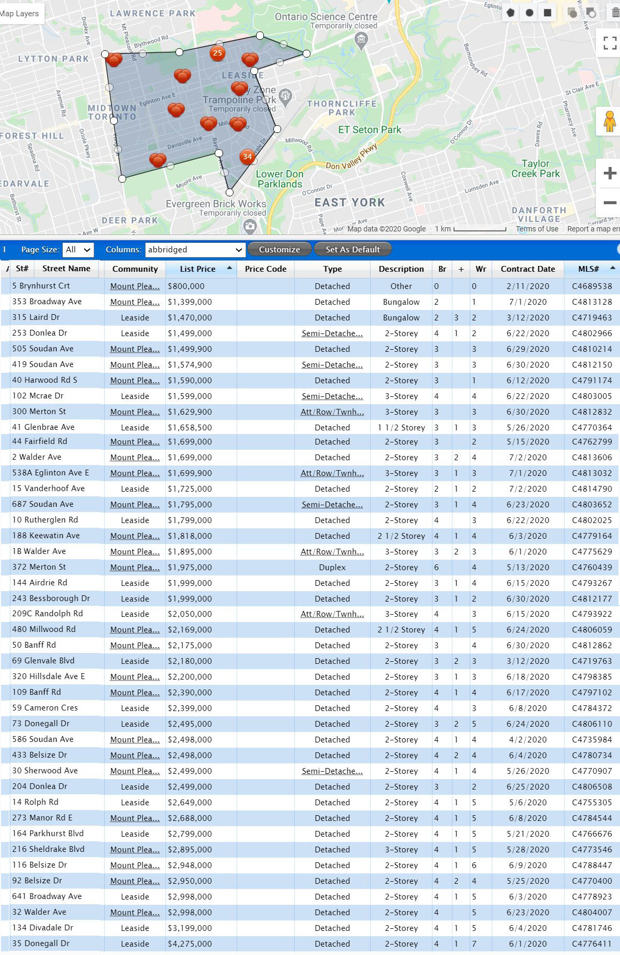Click the listing marker just above Leaside label
Screen dimensions: 620x955
pyautogui.click(x=250, y=60)
